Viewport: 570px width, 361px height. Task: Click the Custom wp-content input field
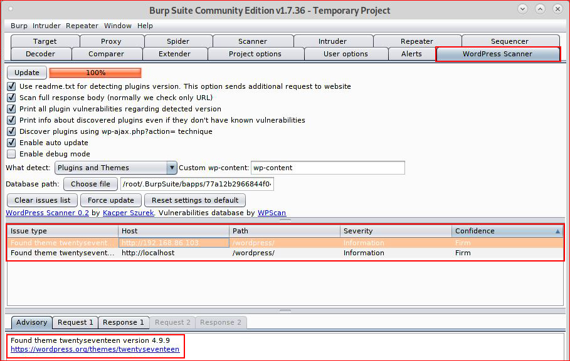(328, 168)
